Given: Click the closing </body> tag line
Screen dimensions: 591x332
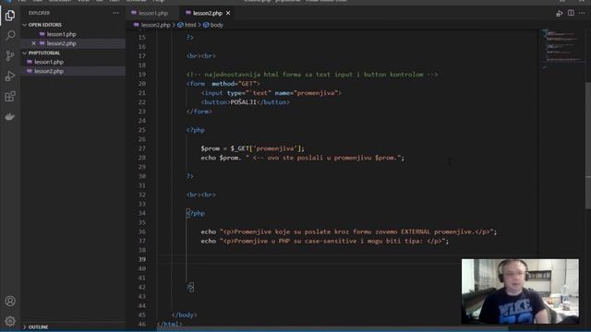Looking at the screenshot, I should click(184, 314).
